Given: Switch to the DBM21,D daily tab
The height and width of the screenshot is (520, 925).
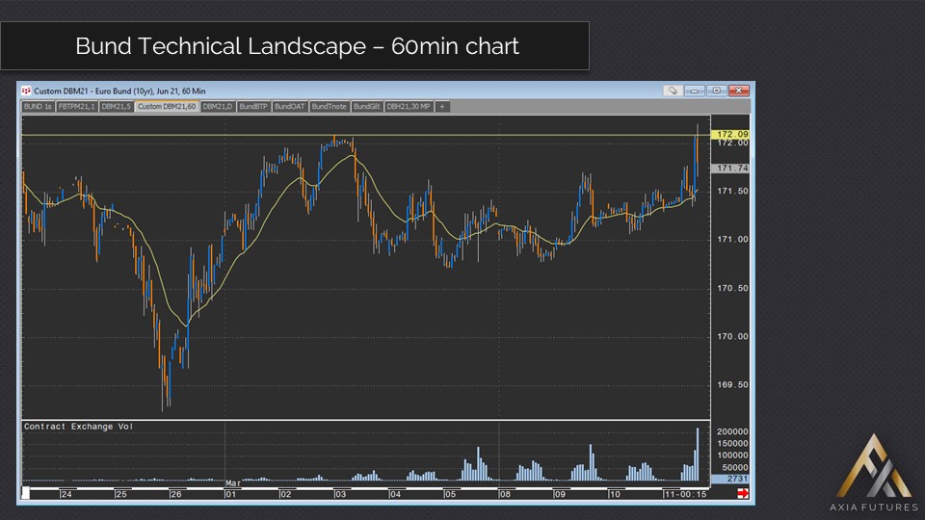Looking at the screenshot, I should (218, 107).
